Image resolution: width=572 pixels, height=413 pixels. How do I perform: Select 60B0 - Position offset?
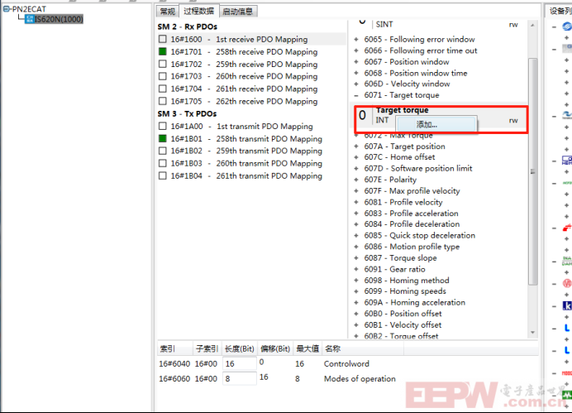403,314
